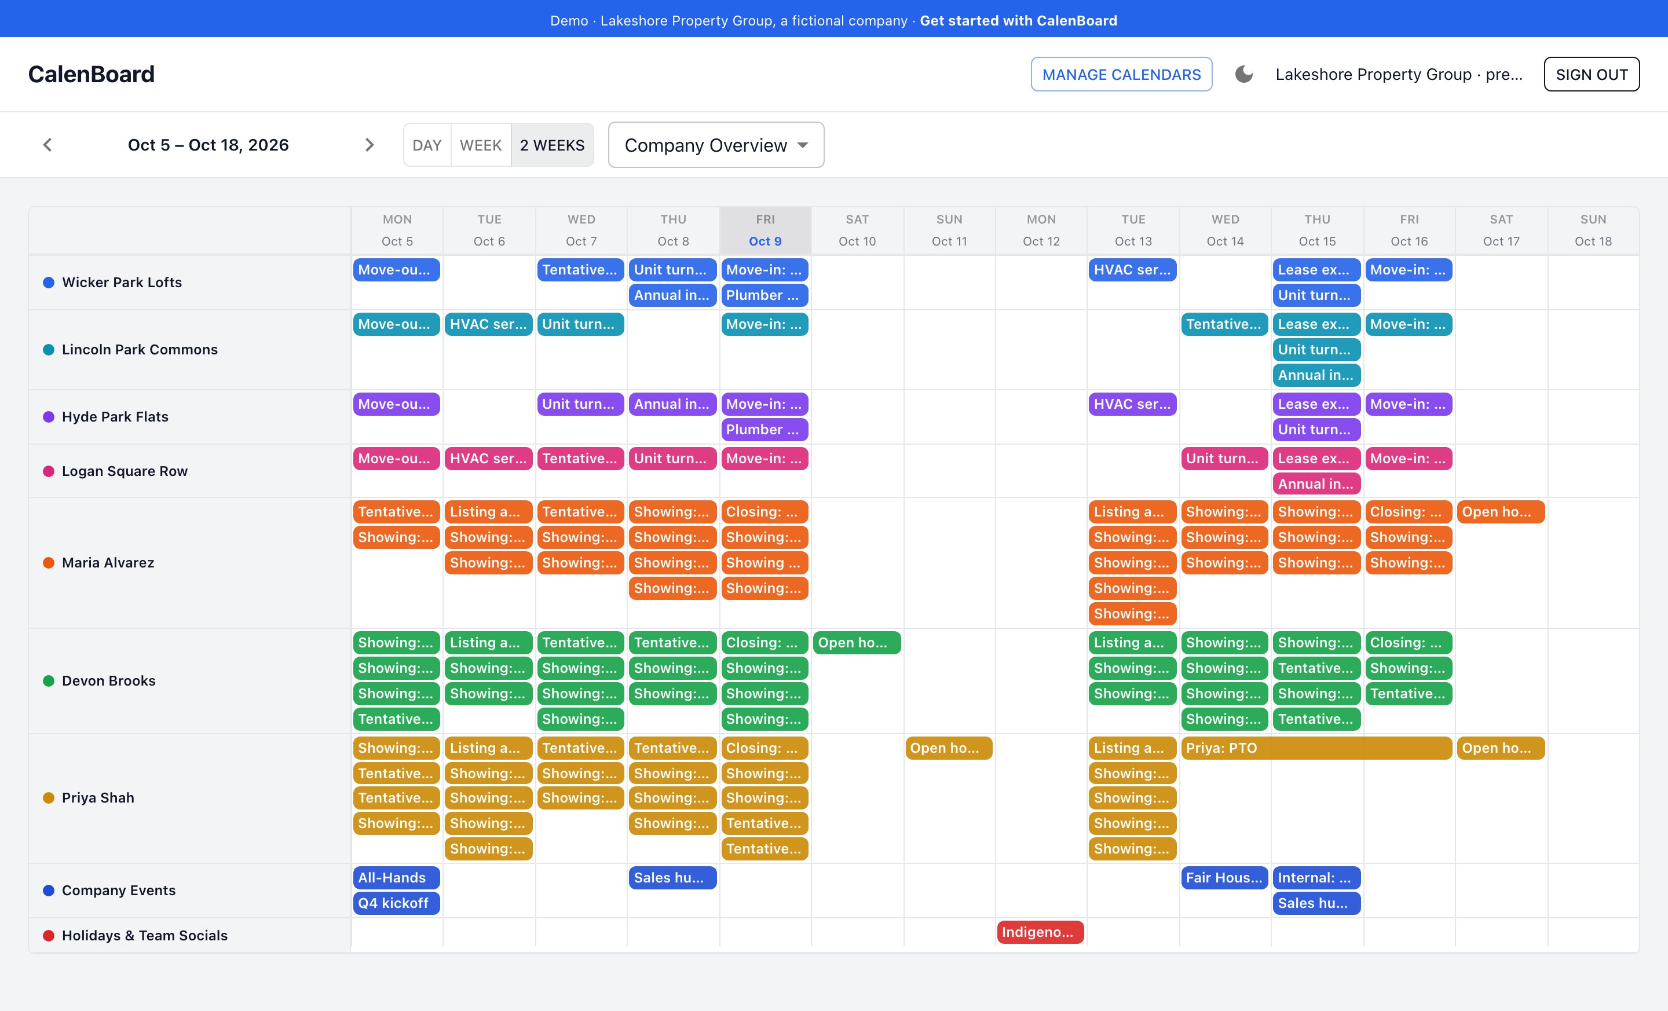Select the Company Events row label
Screen dimensions: 1668x1011
click(x=119, y=891)
